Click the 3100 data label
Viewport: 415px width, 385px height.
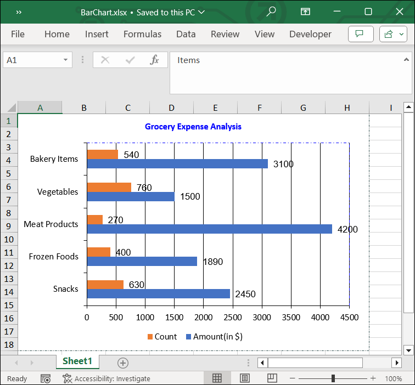click(283, 164)
